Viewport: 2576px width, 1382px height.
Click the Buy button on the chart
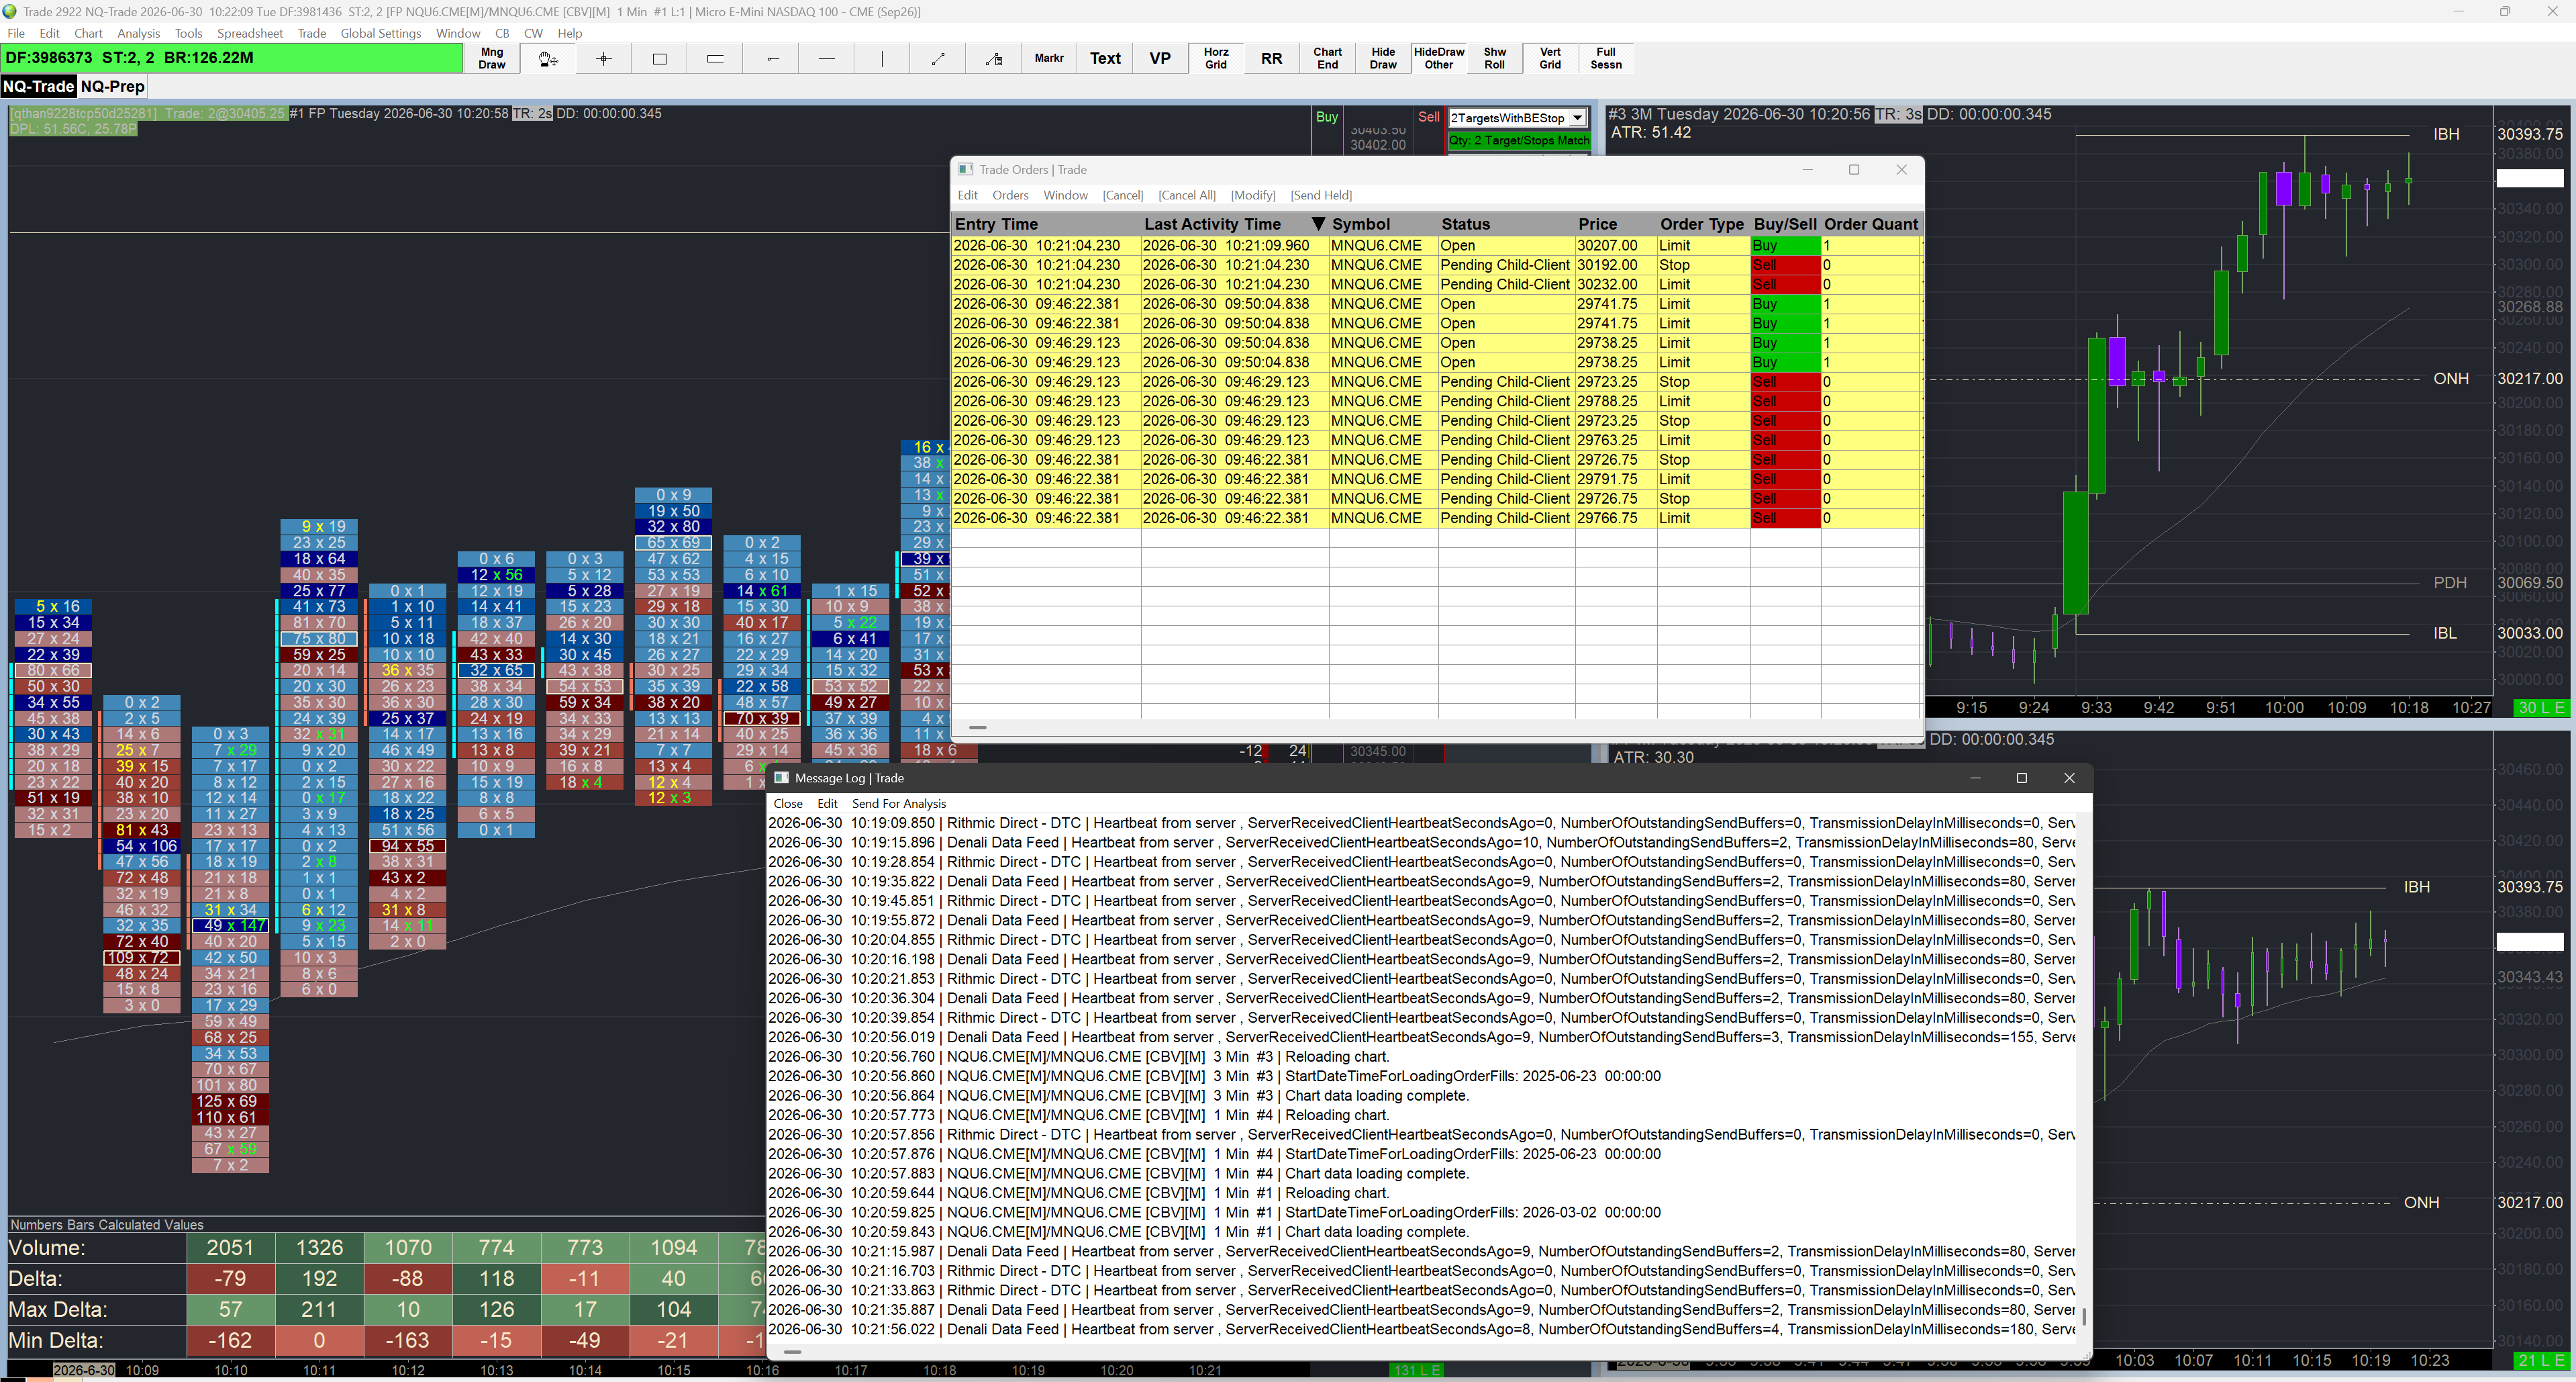(1326, 117)
